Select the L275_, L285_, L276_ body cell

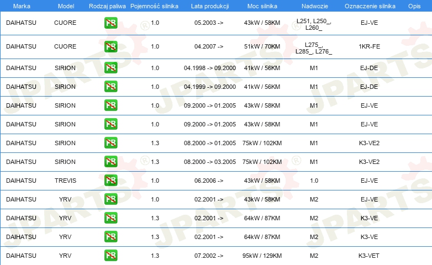pos(314,48)
